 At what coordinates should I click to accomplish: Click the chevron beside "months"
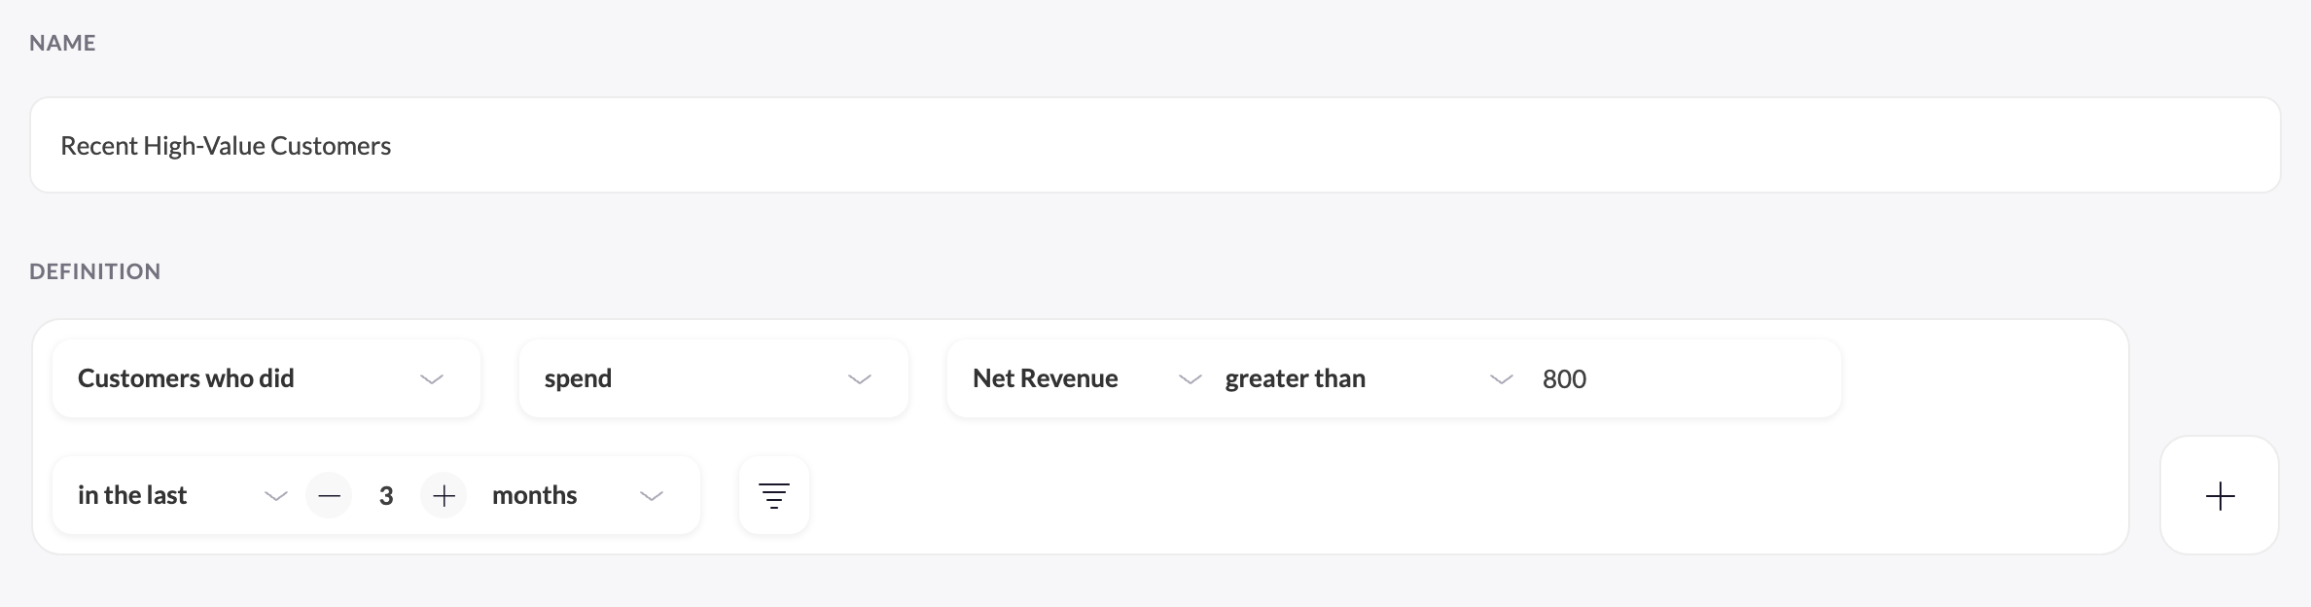coord(650,495)
